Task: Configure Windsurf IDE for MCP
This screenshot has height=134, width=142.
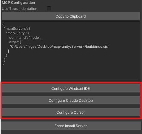Action: click(x=71, y=89)
